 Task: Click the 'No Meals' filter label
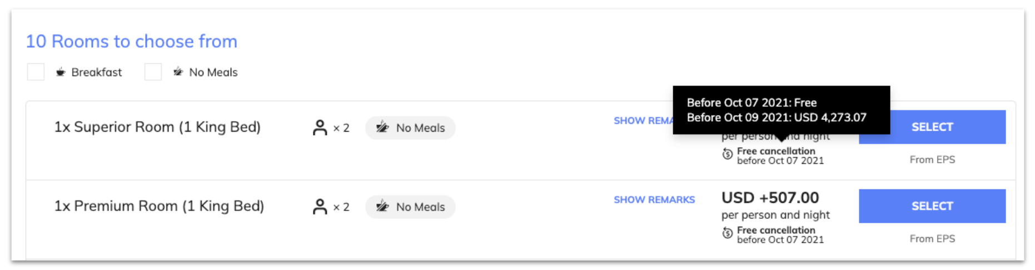[x=213, y=72]
